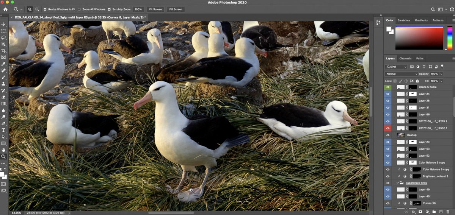Select the Move tool

click(3, 24)
